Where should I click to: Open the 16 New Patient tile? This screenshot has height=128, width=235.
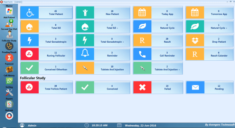point(103,12)
